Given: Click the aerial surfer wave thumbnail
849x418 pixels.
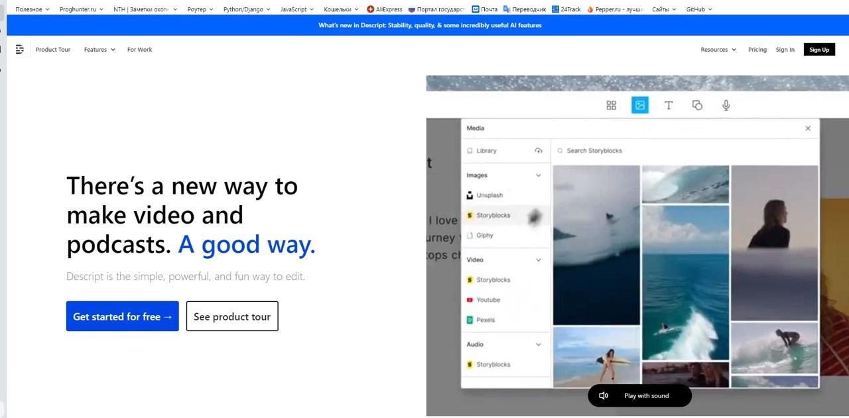Looking at the screenshot, I should point(685,283).
